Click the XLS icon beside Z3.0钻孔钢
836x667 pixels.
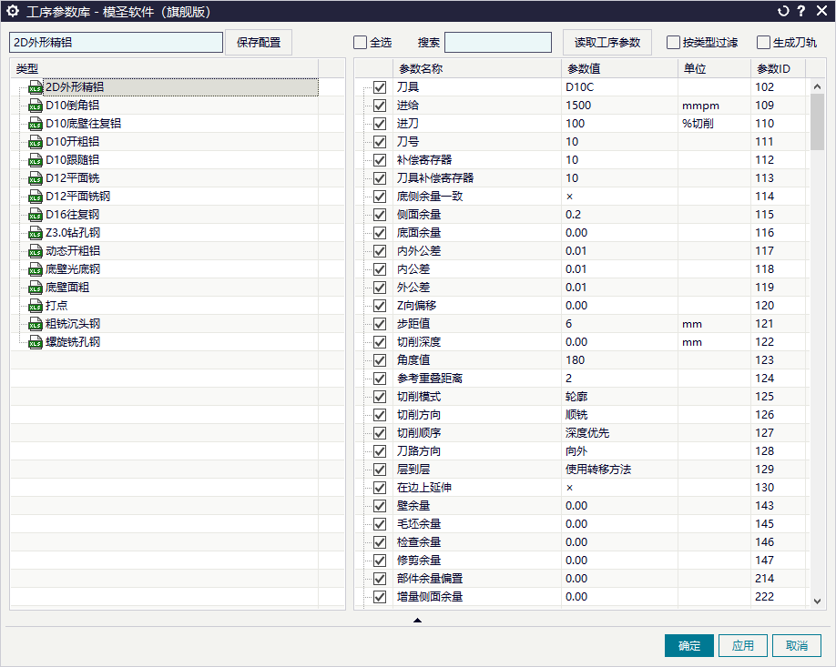(36, 233)
